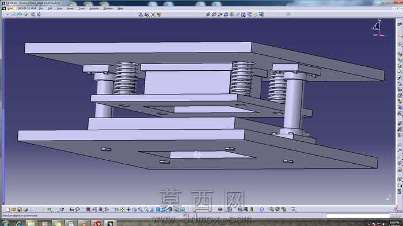This screenshot has height=226, width=403.
Task: Open the Start menu in the CATIA menu bar
Action: coord(10,9)
